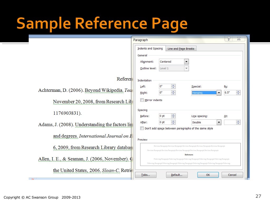The width and height of the screenshot is (270, 202).
Task: Click the Adams, J. (2008) reference line
Action: [85, 124]
